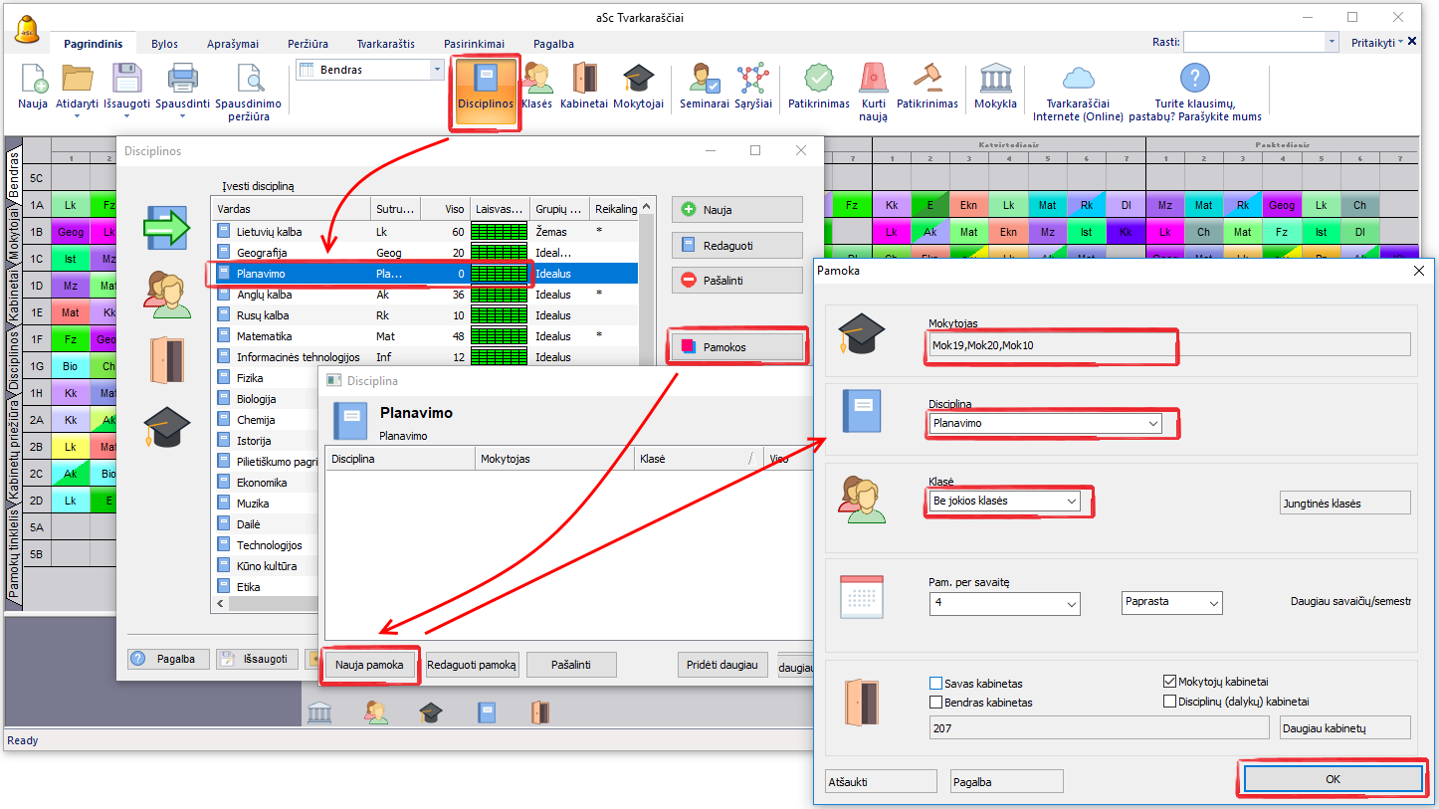
Task: Click the Mokykla building icon
Action: tap(995, 80)
